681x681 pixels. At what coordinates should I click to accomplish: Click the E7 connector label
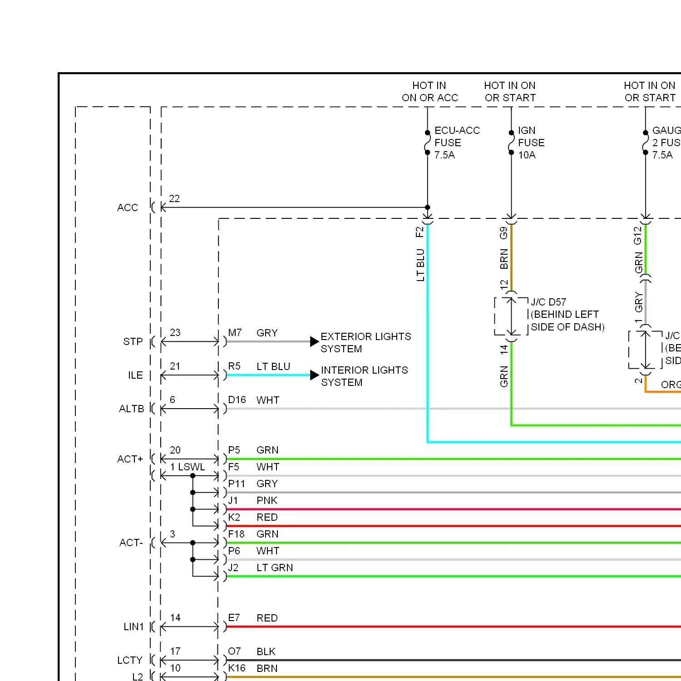tap(234, 618)
